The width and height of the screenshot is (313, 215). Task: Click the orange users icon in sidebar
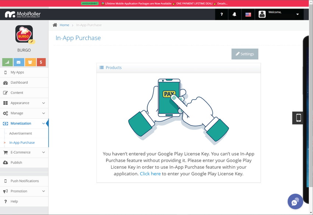pos(29,62)
